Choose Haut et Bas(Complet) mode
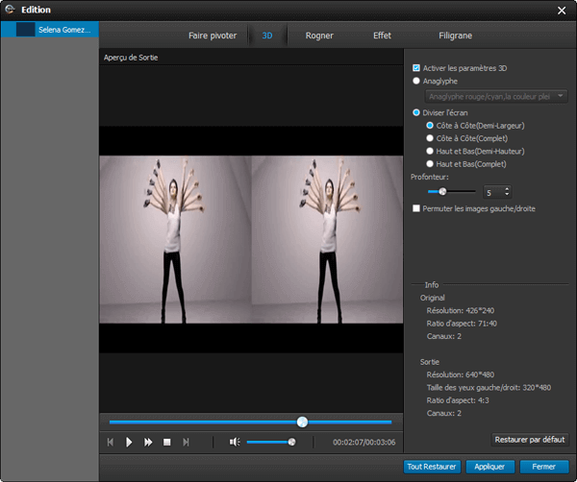This screenshot has width=577, height=482. [430, 163]
